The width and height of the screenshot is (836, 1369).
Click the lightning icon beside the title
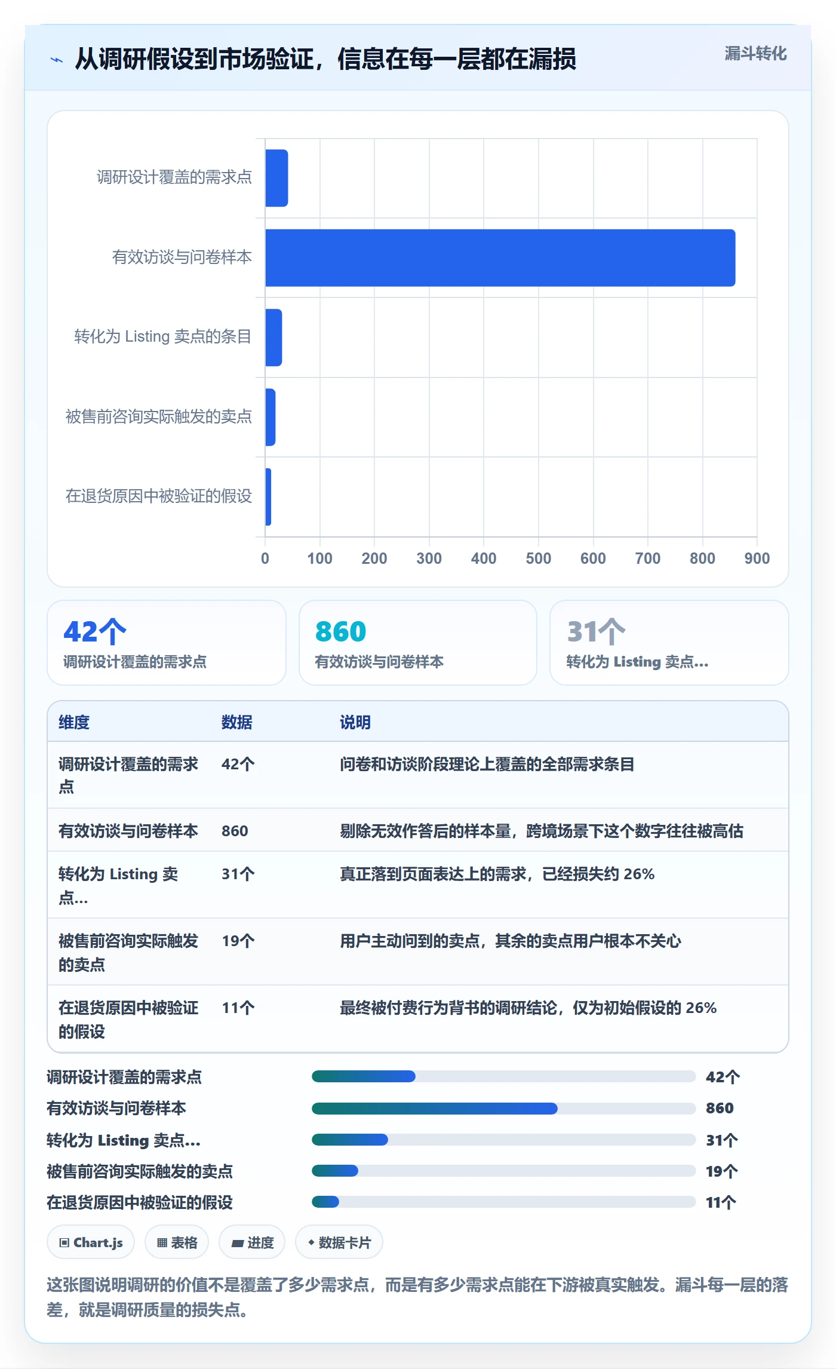(x=57, y=60)
